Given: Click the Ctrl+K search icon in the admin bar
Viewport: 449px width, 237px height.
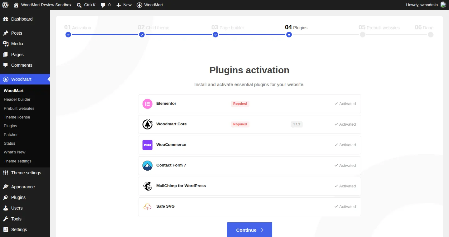Looking at the screenshot, I should (79, 5).
